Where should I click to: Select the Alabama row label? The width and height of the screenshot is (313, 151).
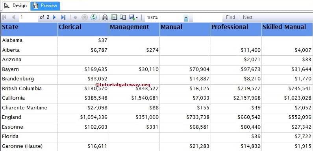[x=12, y=40]
